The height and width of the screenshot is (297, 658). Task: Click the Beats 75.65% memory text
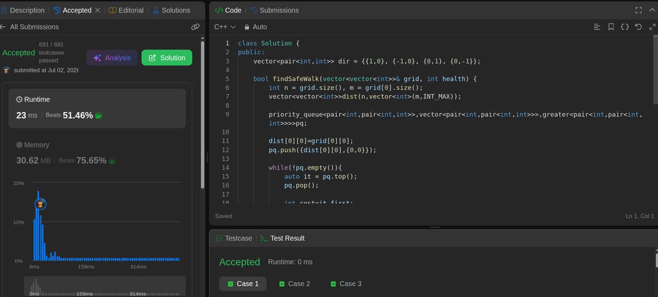pos(83,160)
